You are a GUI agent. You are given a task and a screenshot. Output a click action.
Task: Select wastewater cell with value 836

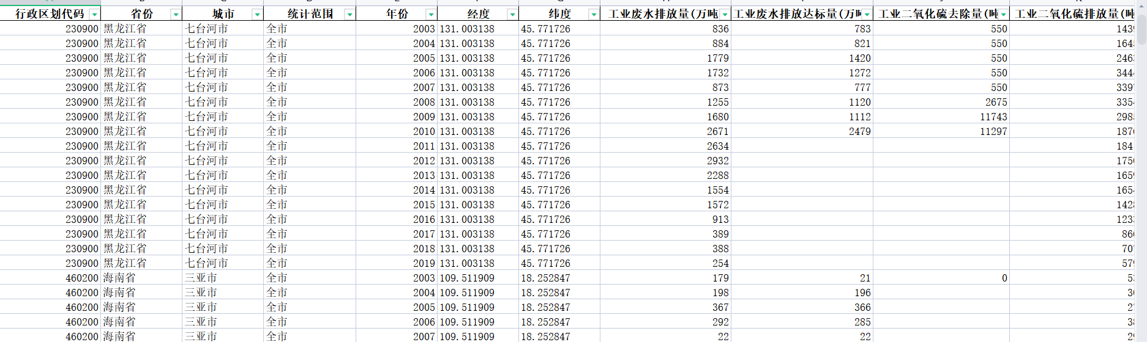[665, 29]
